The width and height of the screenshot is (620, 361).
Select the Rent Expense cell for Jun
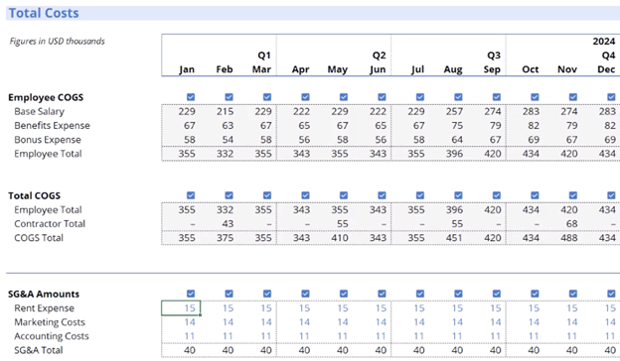[x=372, y=308]
